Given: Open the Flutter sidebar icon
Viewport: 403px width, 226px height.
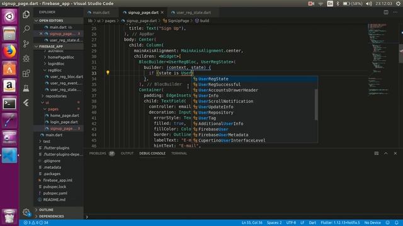Looking at the screenshot, I should pyautogui.click(x=26, y=103).
